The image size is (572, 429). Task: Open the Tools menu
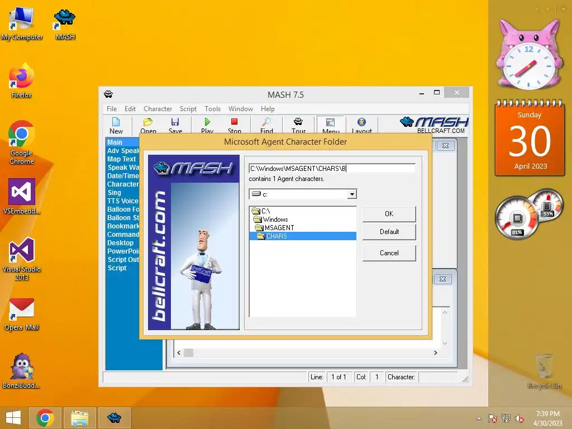[x=212, y=109]
